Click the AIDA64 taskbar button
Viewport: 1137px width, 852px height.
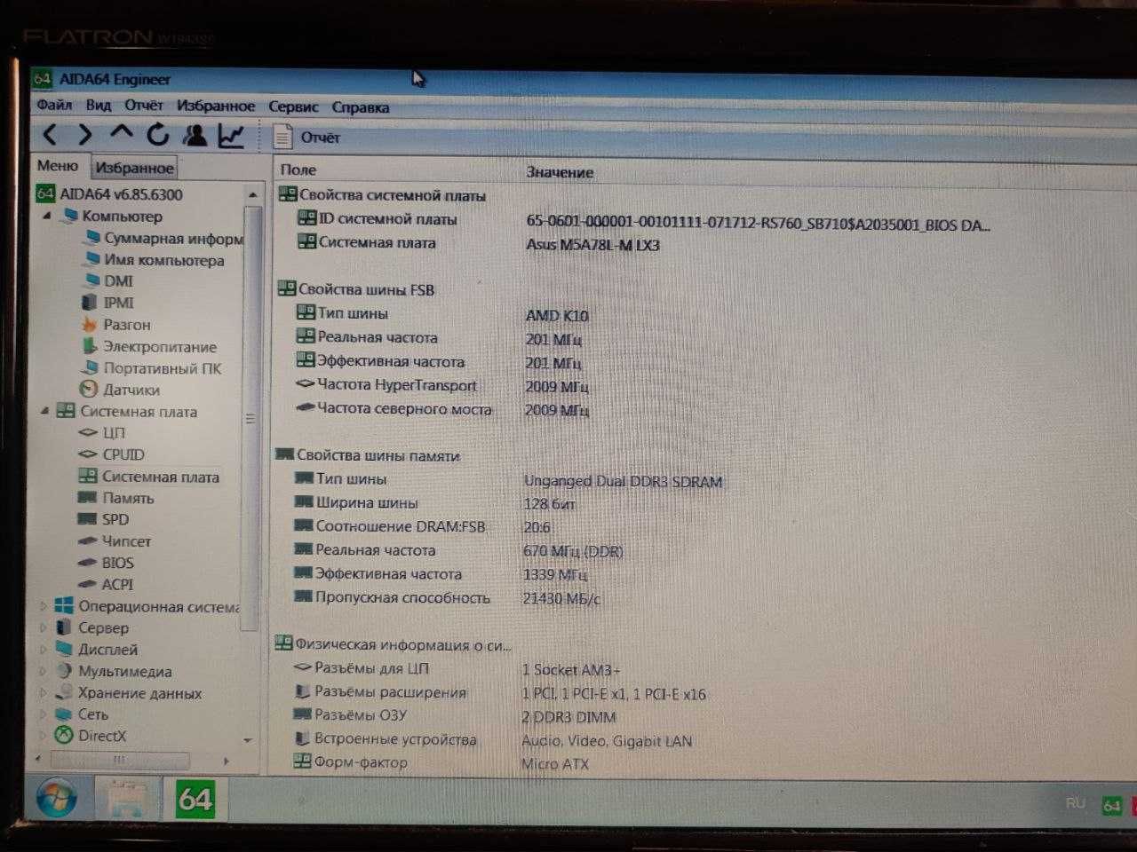pos(195,800)
